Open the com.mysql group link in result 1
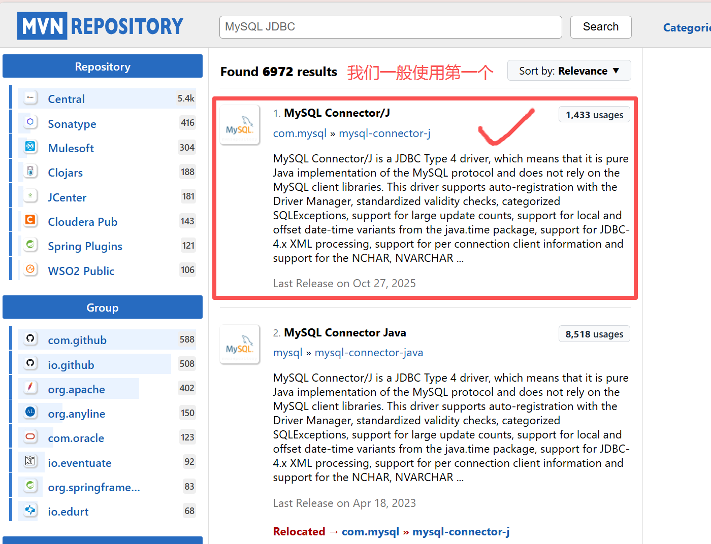 (300, 133)
